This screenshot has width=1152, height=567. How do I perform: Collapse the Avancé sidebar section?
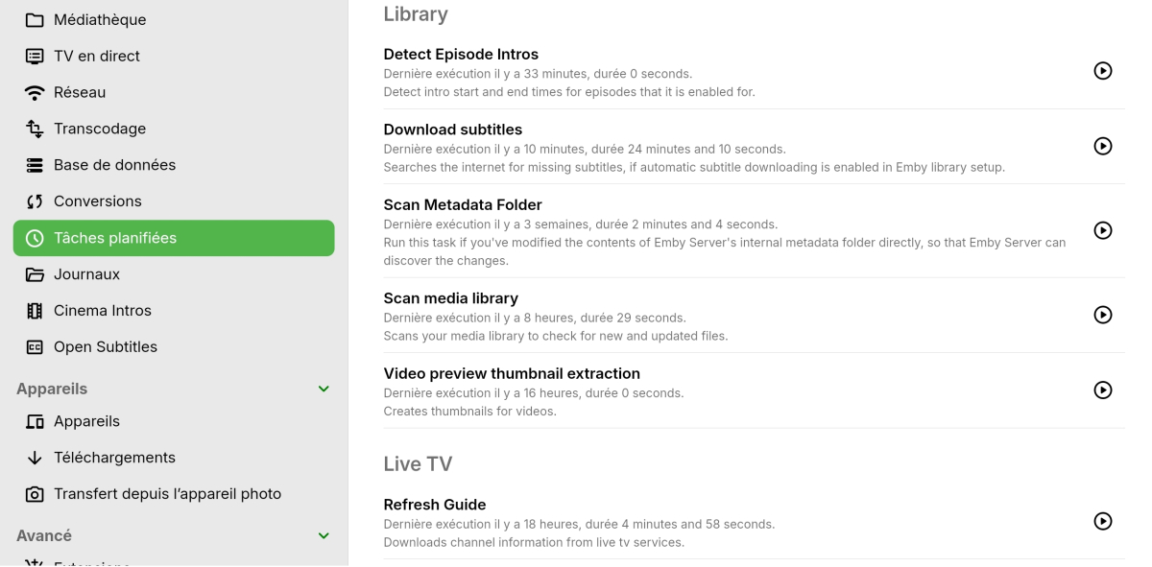[324, 535]
